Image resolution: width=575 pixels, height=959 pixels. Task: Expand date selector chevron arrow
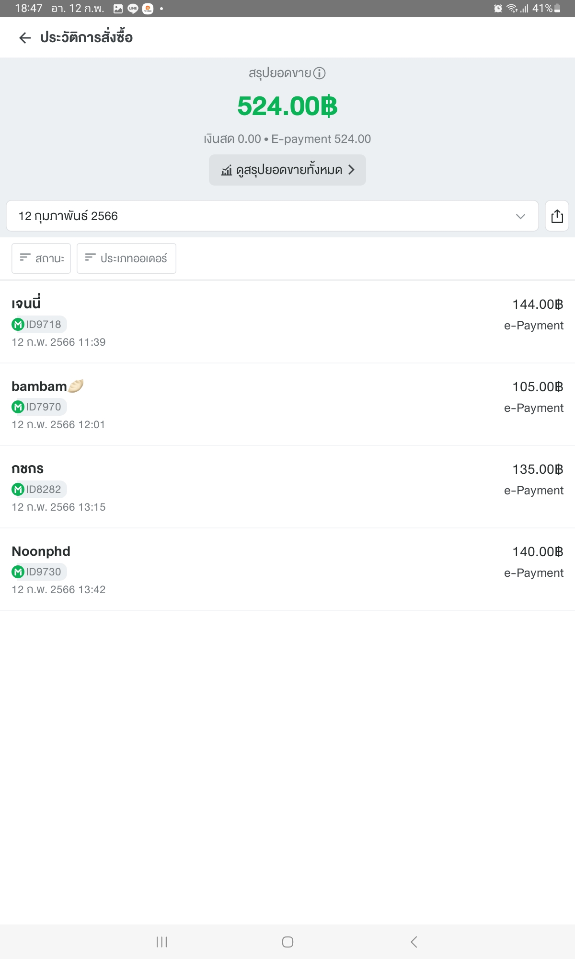tap(520, 216)
